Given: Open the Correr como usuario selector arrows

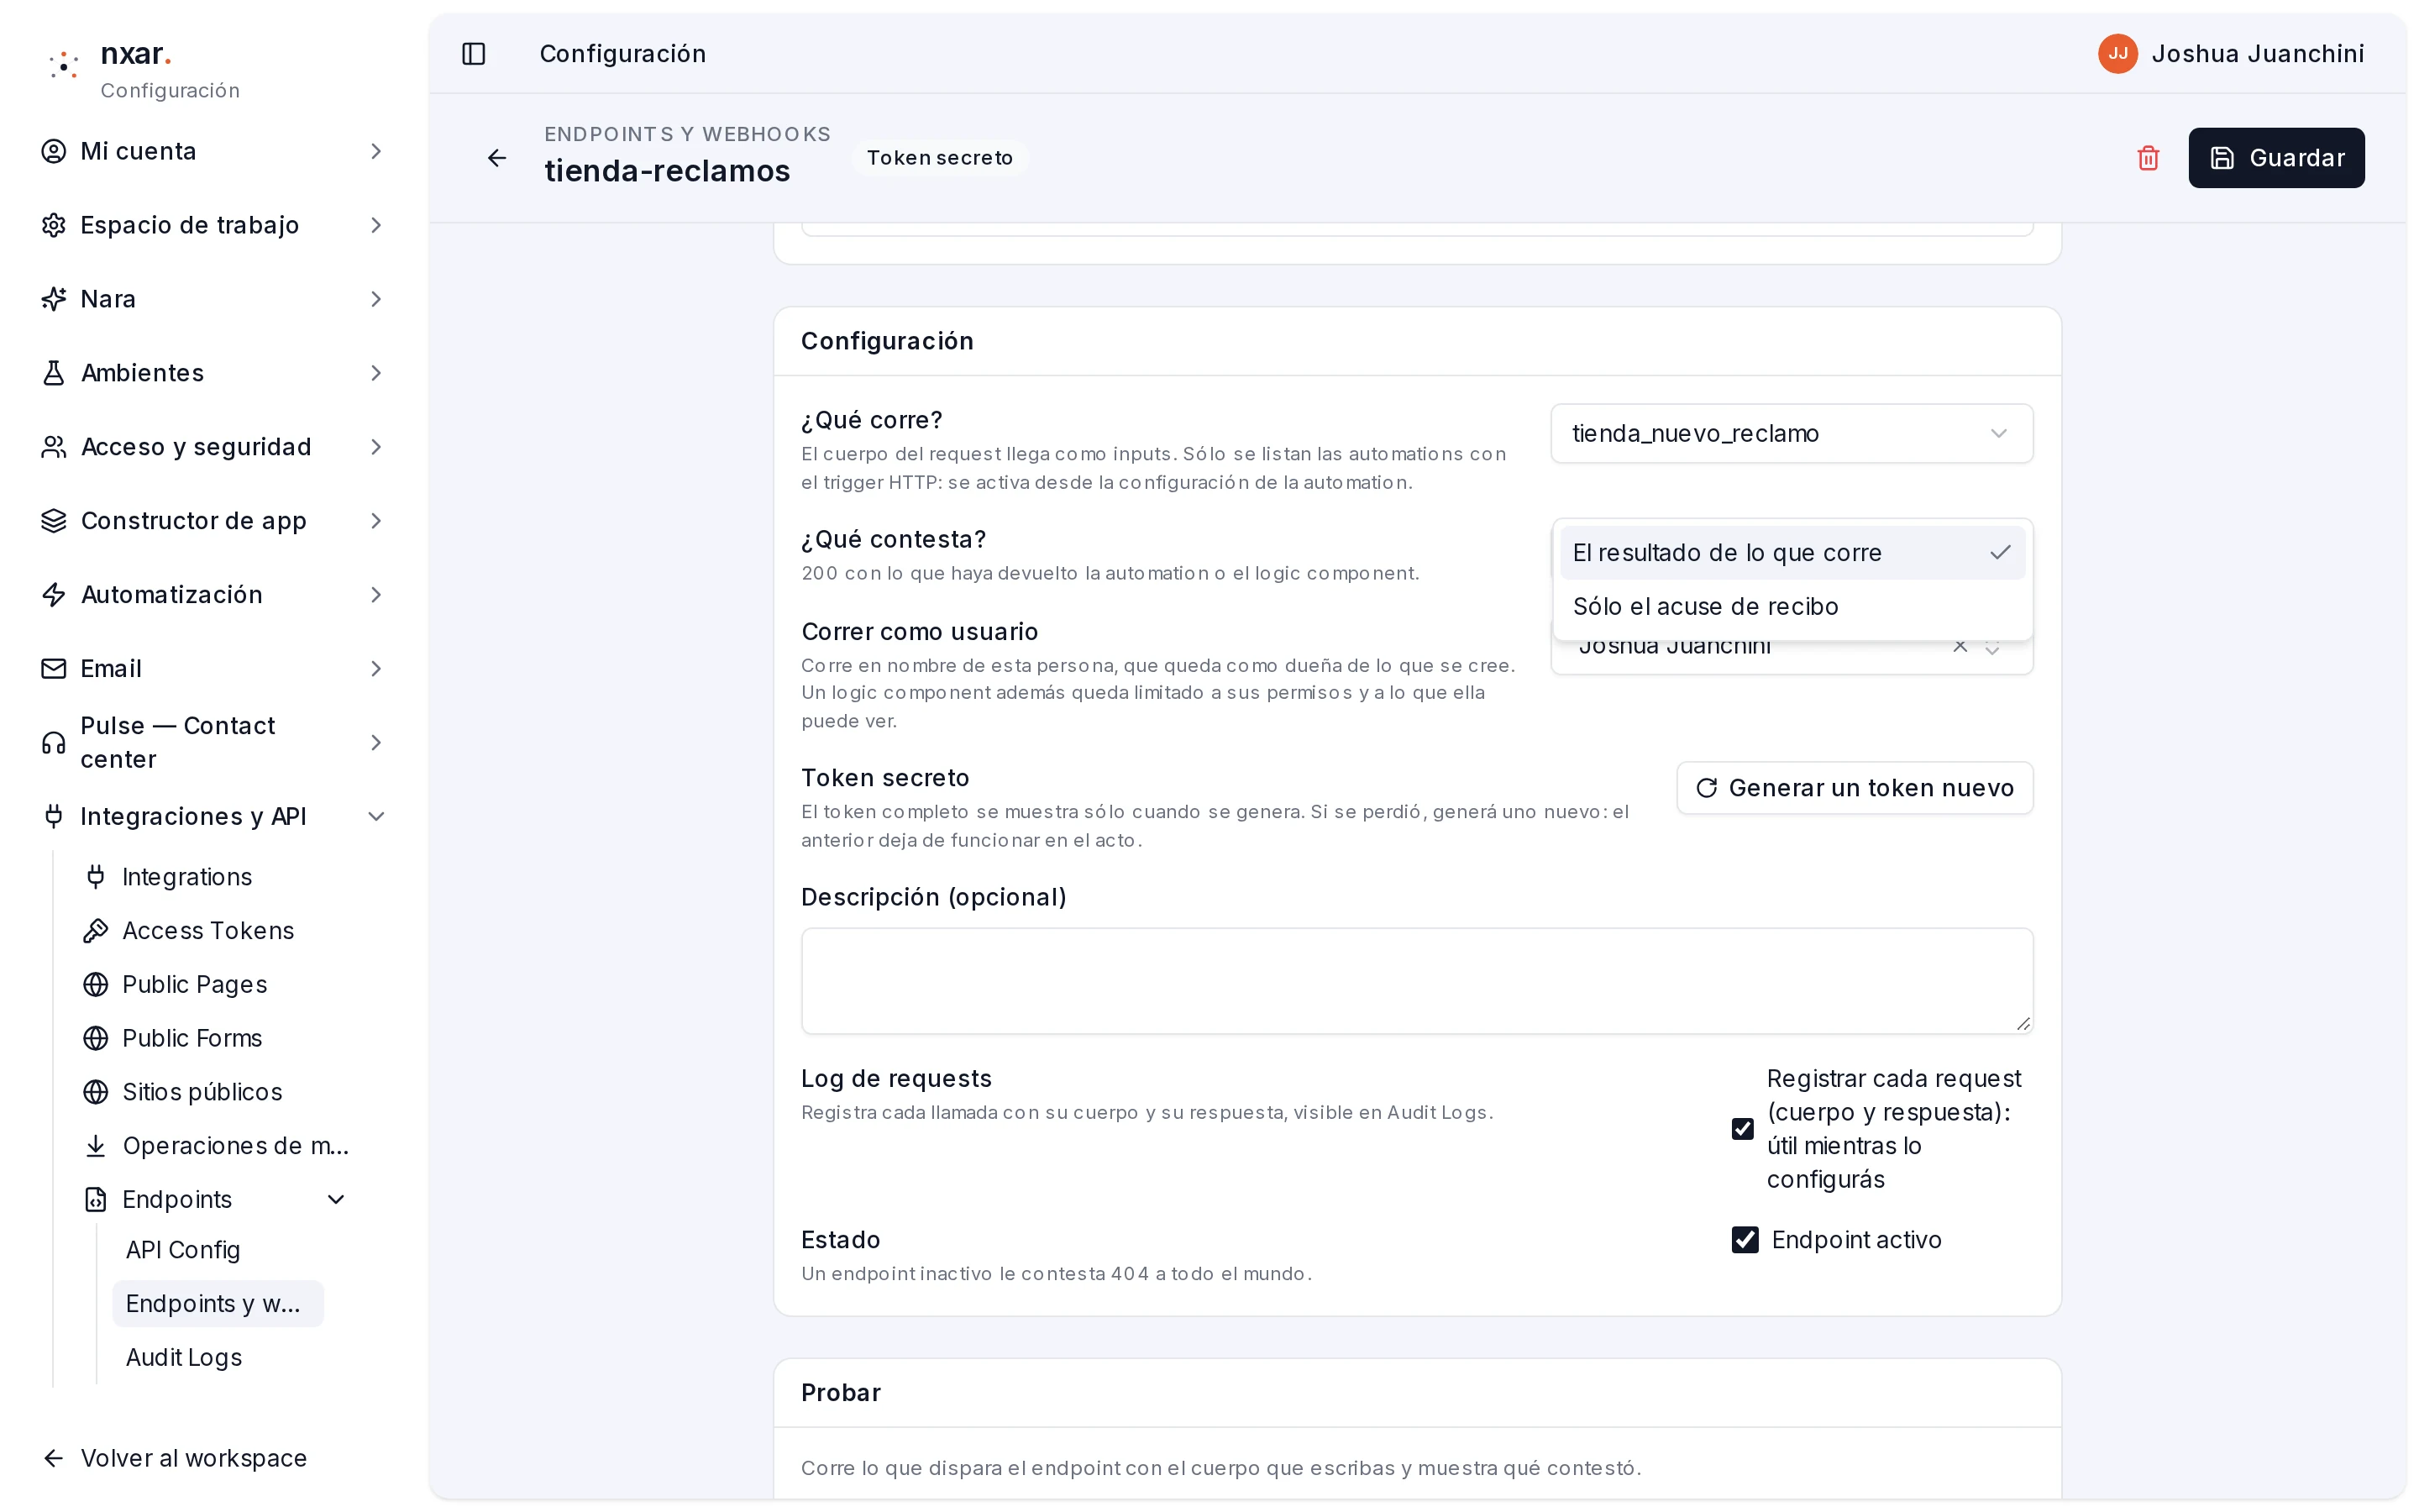Looking at the screenshot, I should click(1992, 648).
